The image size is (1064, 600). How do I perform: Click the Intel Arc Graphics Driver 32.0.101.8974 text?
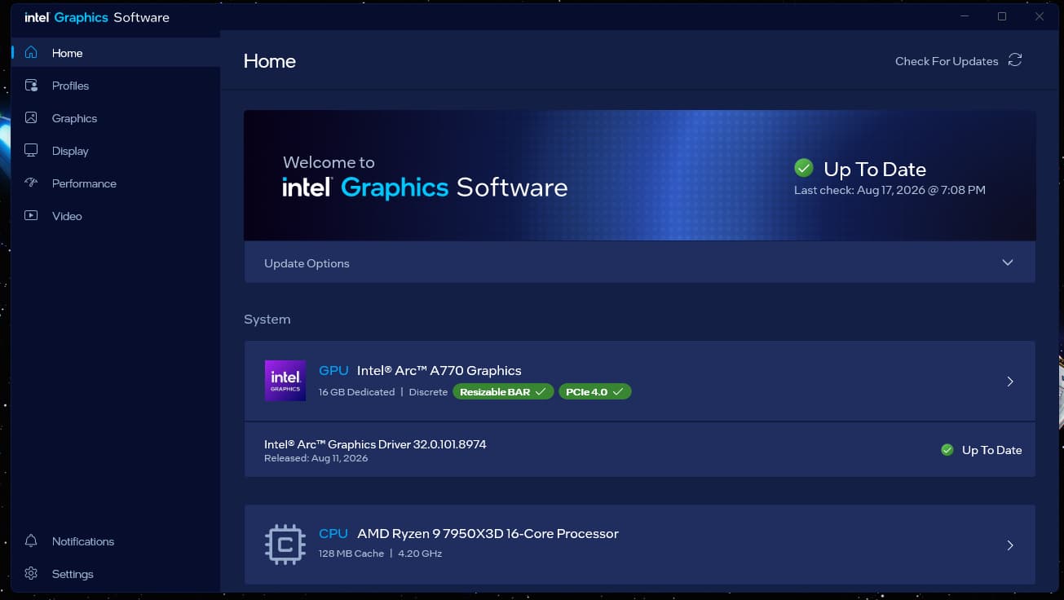coord(375,444)
